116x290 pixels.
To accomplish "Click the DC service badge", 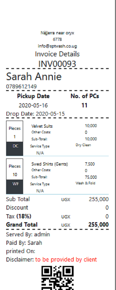I will click(x=15, y=149).
